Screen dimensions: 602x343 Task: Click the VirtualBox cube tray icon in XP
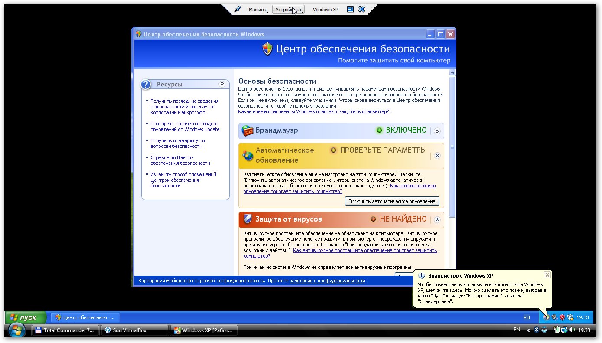point(570,317)
